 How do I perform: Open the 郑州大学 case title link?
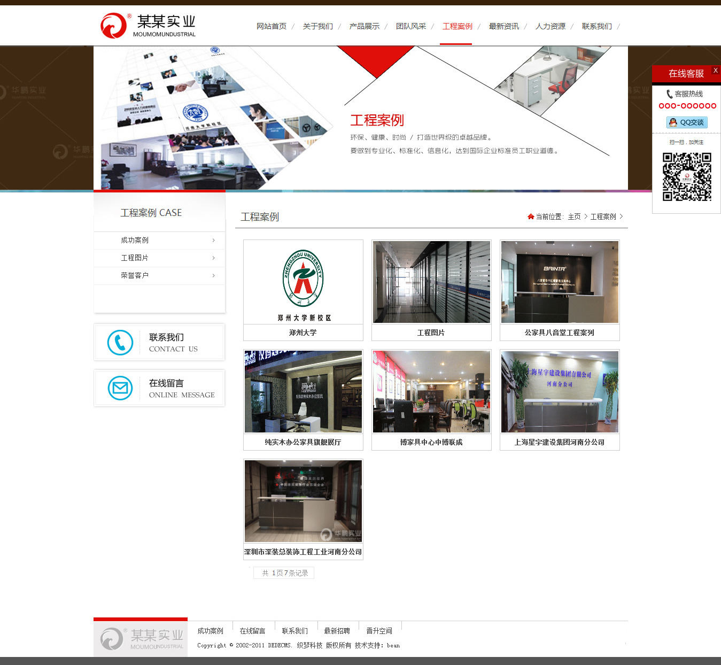pyautogui.click(x=303, y=332)
